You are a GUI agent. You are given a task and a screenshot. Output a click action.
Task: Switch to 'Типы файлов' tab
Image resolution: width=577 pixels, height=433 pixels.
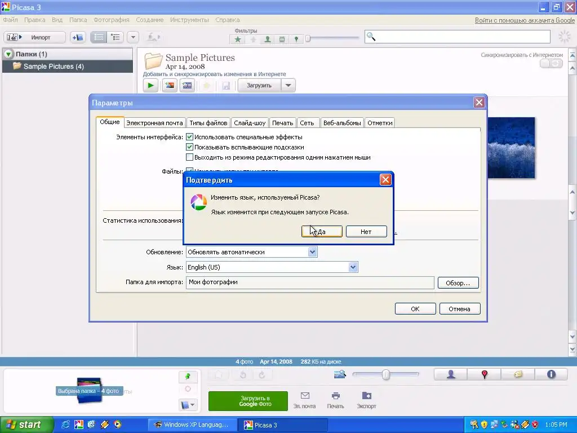click(x=208, y=123)
